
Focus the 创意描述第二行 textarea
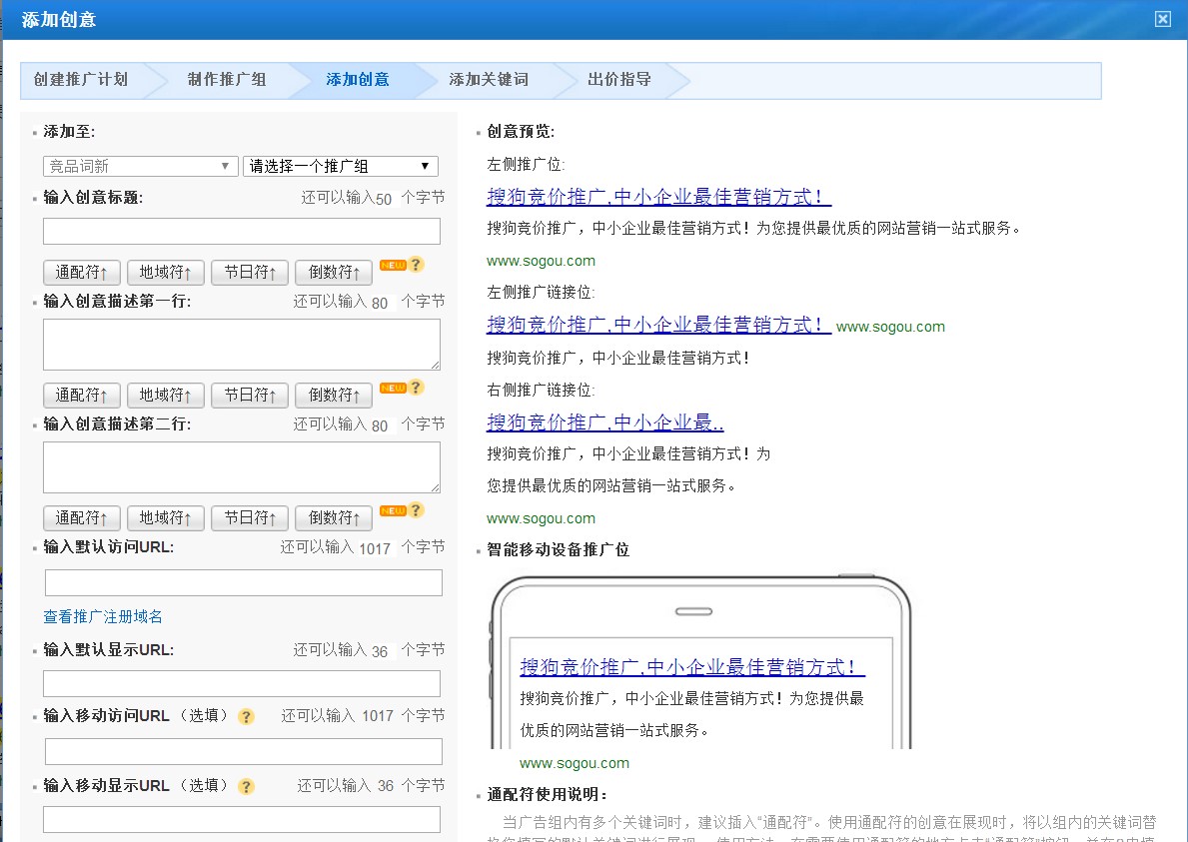tap(242, 467)
